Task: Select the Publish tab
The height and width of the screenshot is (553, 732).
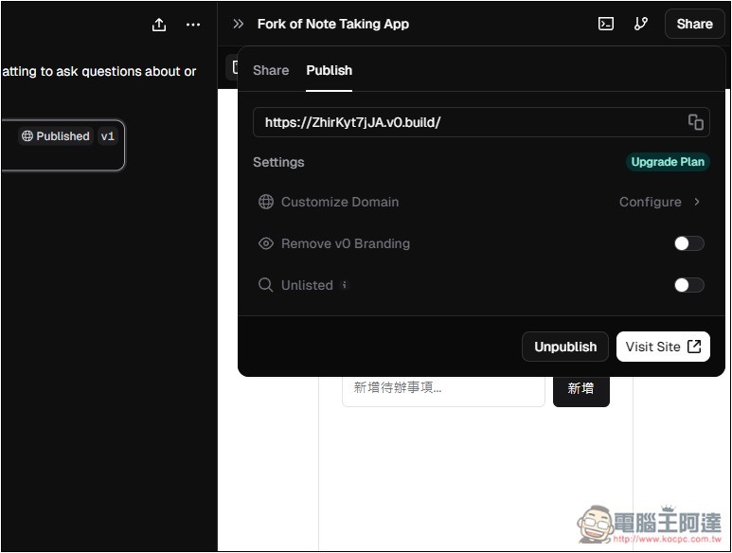Action: [330, 70]
